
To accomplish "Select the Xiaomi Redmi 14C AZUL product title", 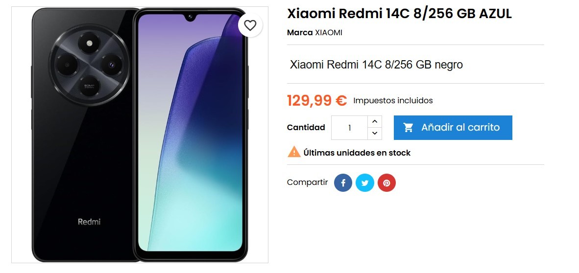I will 400,14.
